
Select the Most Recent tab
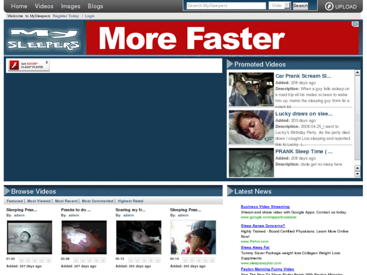tap(66, 201)
